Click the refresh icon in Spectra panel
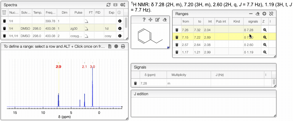Screen dimensions: 293x121 pyautogui.click(x=108, y=5)
